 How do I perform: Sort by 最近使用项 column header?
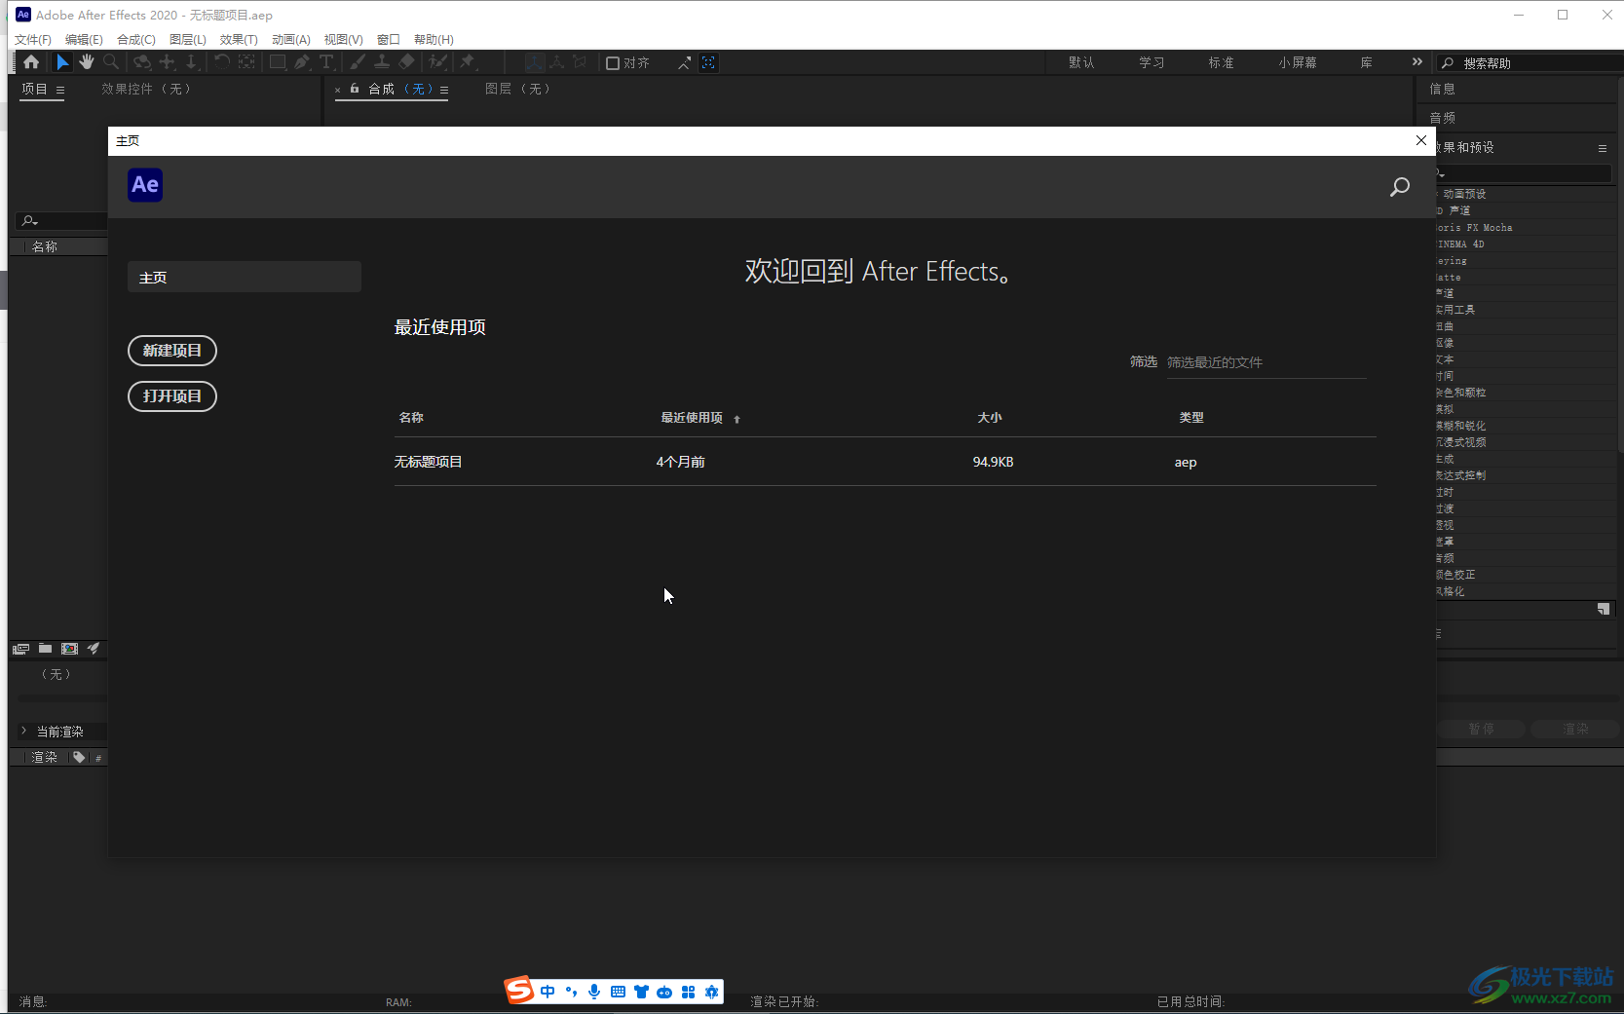coord(692,418)
